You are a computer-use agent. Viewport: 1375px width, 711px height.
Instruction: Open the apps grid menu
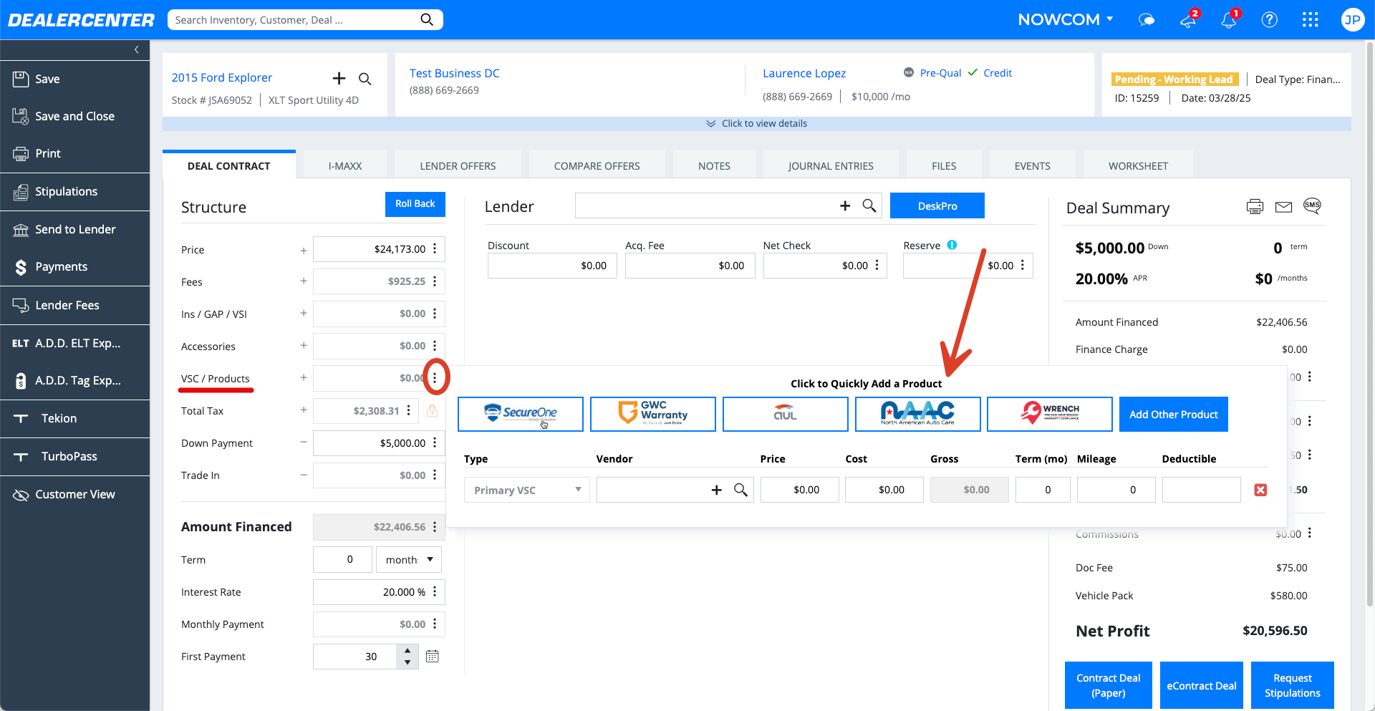point(1310,19)
